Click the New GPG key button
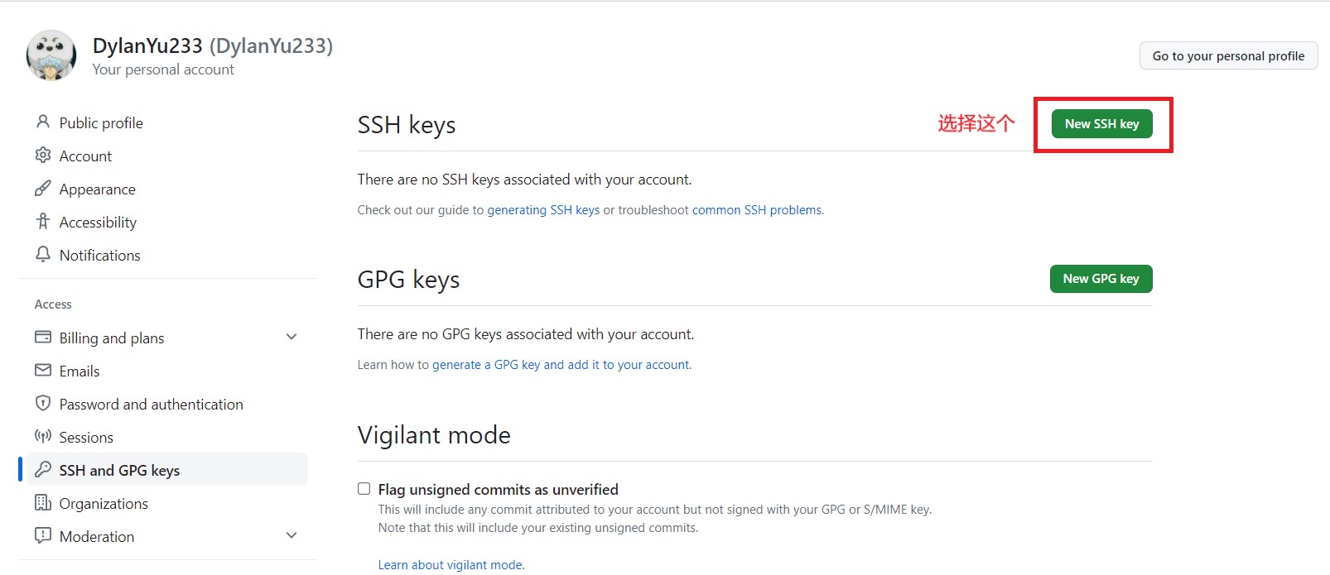This screenshot has height=575, width=1330. coord(1101,279)
